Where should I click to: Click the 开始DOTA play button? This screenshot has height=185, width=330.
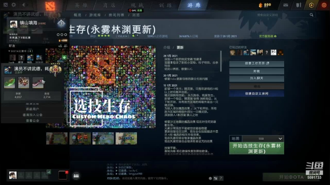click(x=291, y=177)
